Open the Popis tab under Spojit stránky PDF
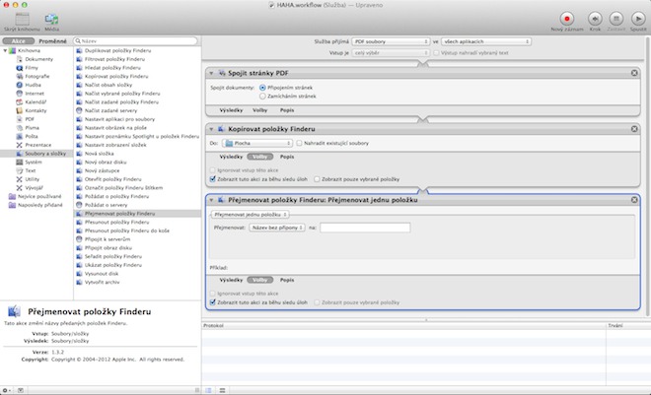This screenshot has width=651, height=395. 287,110
